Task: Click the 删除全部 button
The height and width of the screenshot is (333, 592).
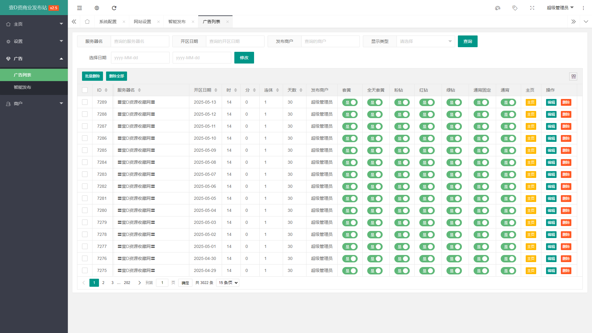Action: [117, 76]
